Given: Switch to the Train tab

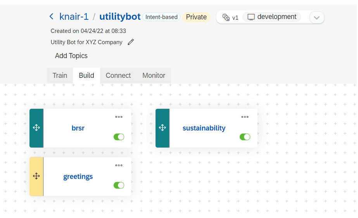Looking at the screenshot, I should coord(60,76).
